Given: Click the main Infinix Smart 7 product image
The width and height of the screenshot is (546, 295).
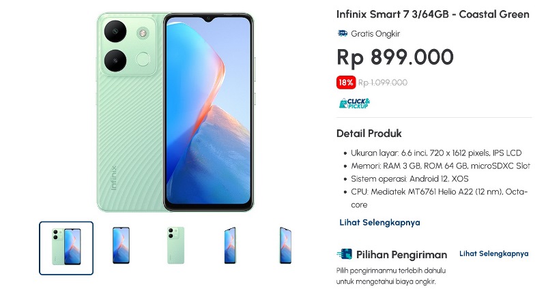Looking at the screenshot, I should [175, 112].
